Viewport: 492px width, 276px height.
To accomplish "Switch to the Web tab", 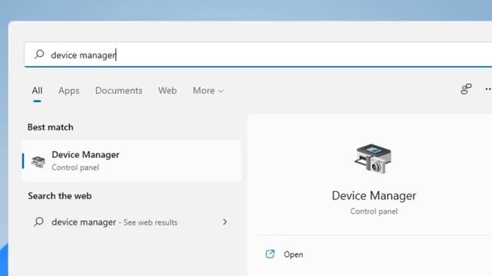I will click(x=168, y=90).
